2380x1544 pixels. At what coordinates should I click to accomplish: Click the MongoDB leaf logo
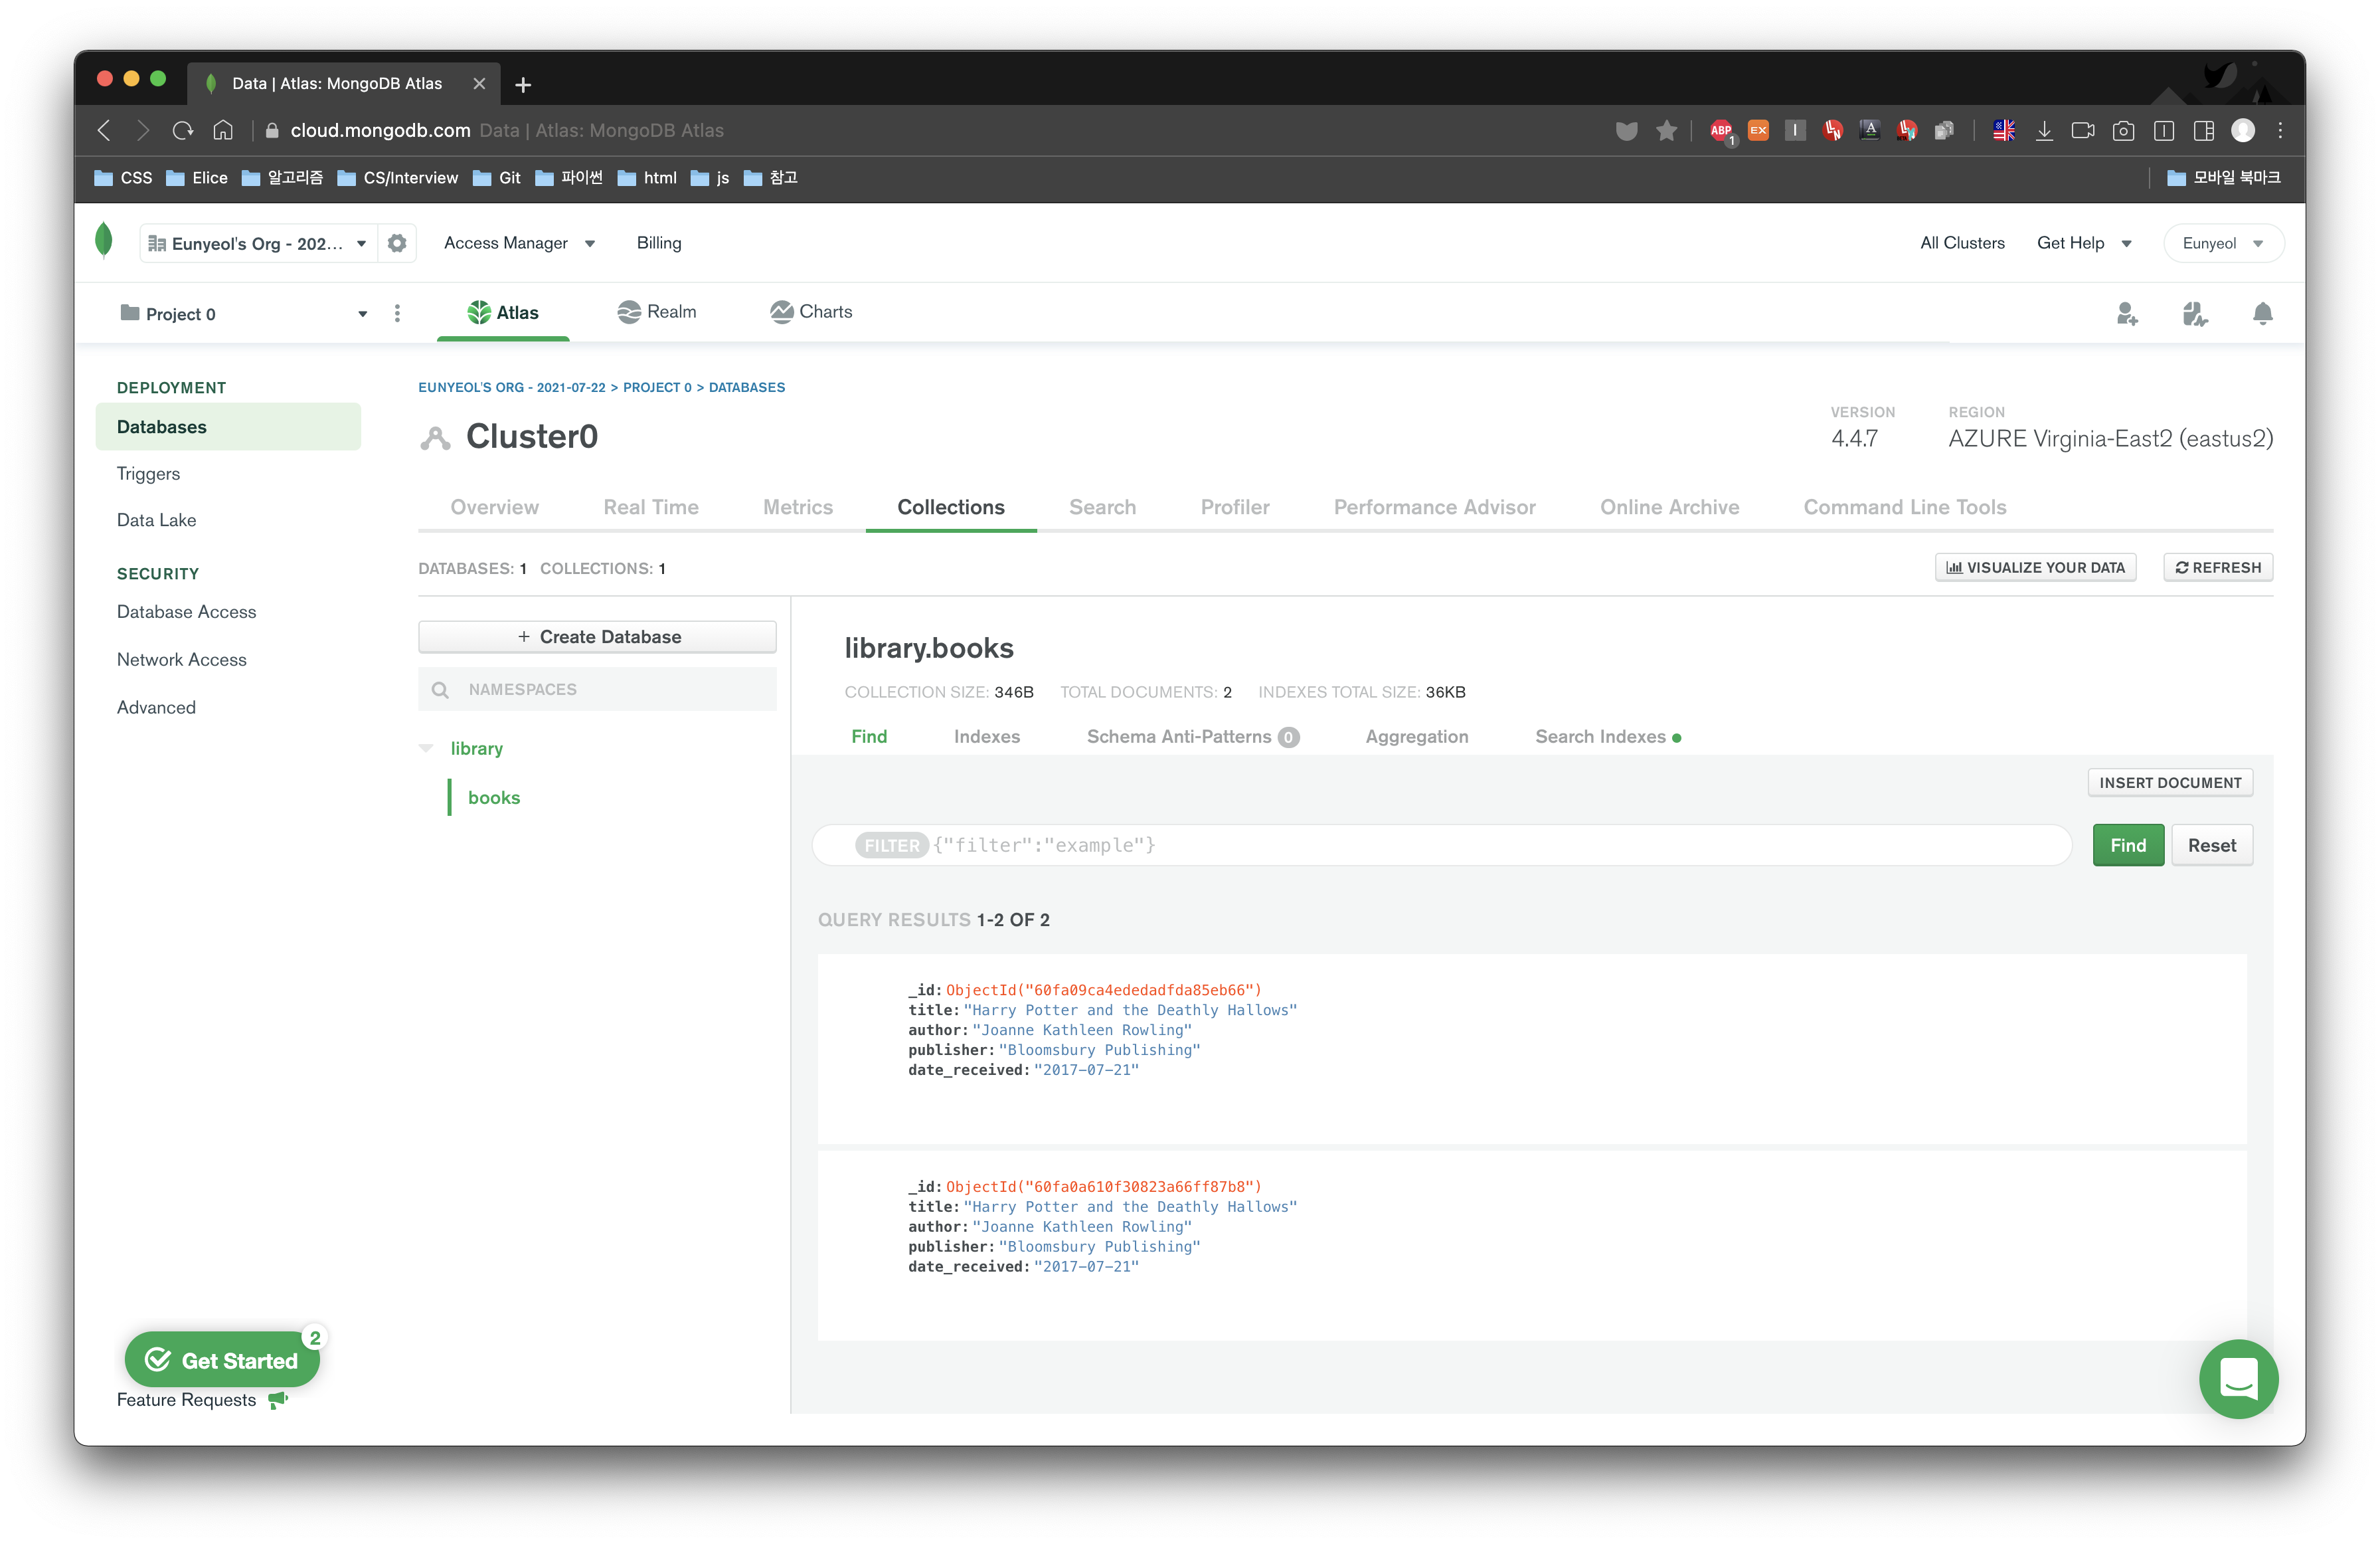tap(104, 241)
